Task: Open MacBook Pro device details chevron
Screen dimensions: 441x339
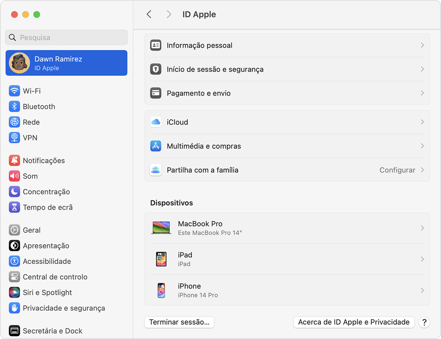Action: [x=422, y=228]
